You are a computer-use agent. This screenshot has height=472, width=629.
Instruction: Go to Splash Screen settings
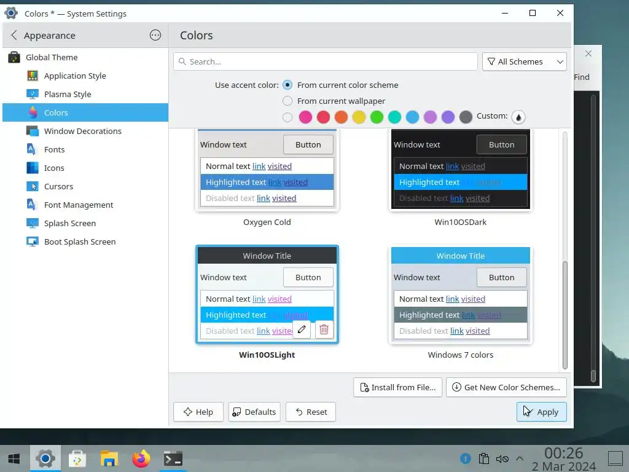(85, 224)
